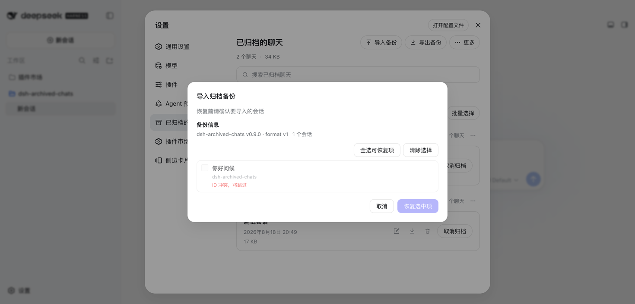
Task: Click 恢复前请确认要导入的会话 text
Action: [x=230, y=111]
